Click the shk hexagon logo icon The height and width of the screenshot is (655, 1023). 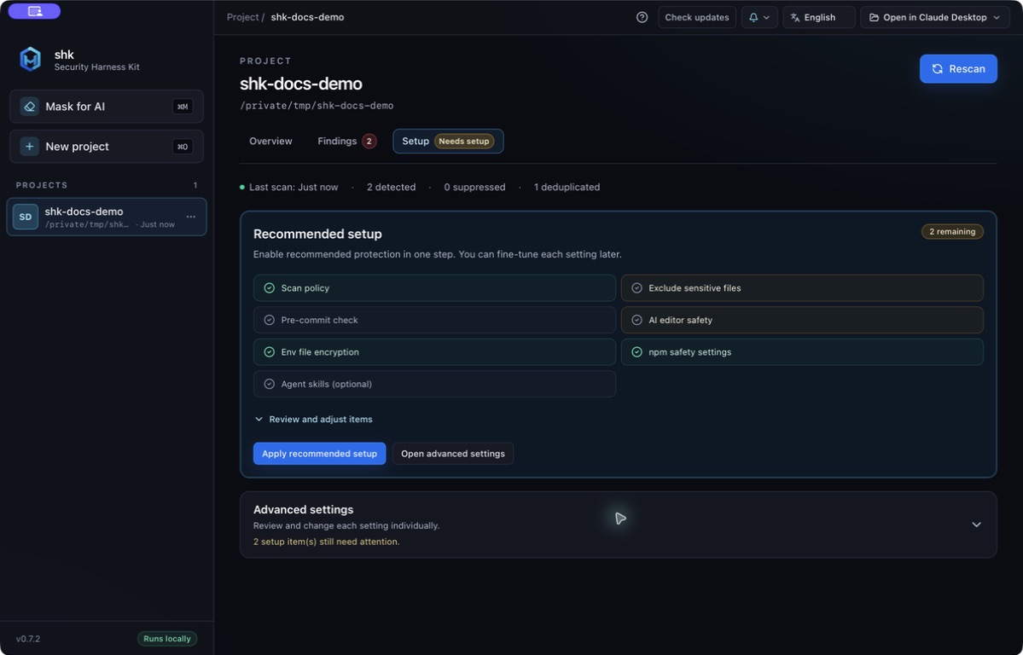pyautogui.click(x=30, y=60)
